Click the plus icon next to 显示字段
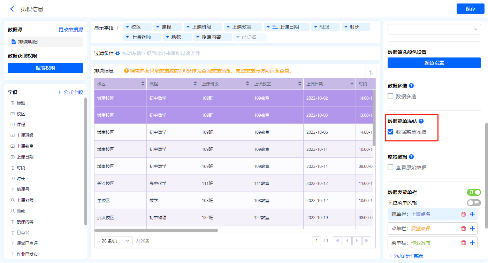This screenshot has width=488, height=263. [117, 28]
